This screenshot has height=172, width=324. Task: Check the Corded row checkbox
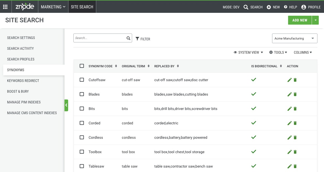(x=82, y=123)
